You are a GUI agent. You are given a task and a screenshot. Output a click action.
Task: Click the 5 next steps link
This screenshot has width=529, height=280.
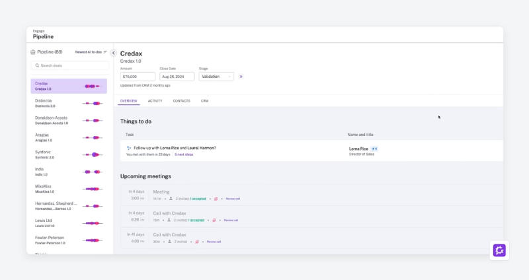click(x=184, y=155)
